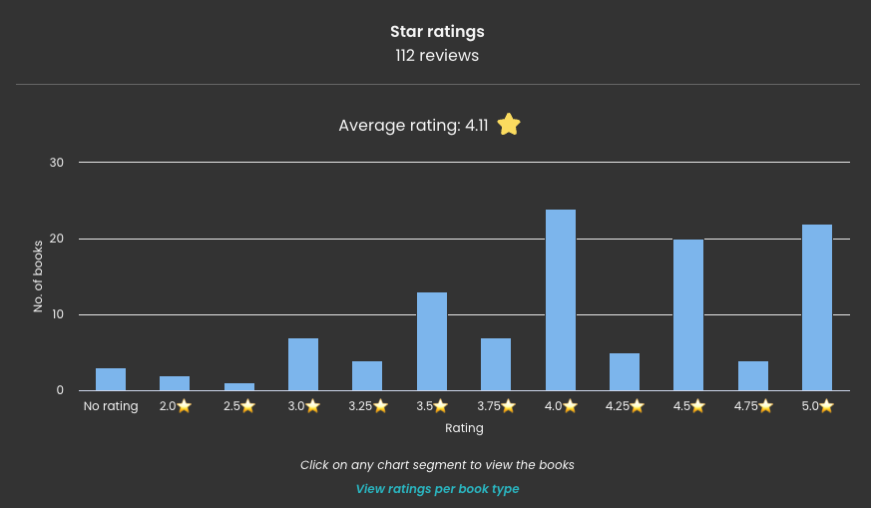Click the 5.0 star rating bar

[817, 307]
